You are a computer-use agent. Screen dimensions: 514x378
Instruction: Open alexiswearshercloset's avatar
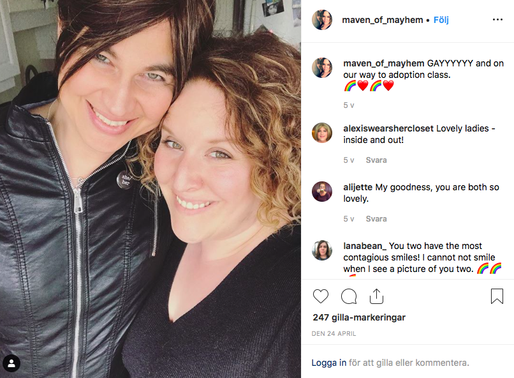(322, 133)
